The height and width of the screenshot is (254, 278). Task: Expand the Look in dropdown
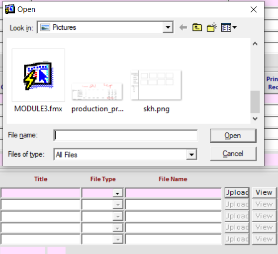[168, 27]
